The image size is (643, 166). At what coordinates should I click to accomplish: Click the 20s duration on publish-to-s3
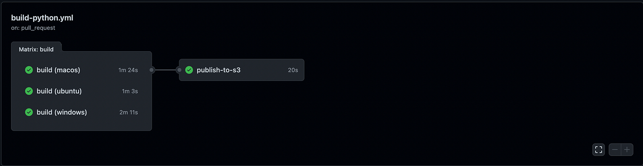pyautogui.click(x=293, y=70)
